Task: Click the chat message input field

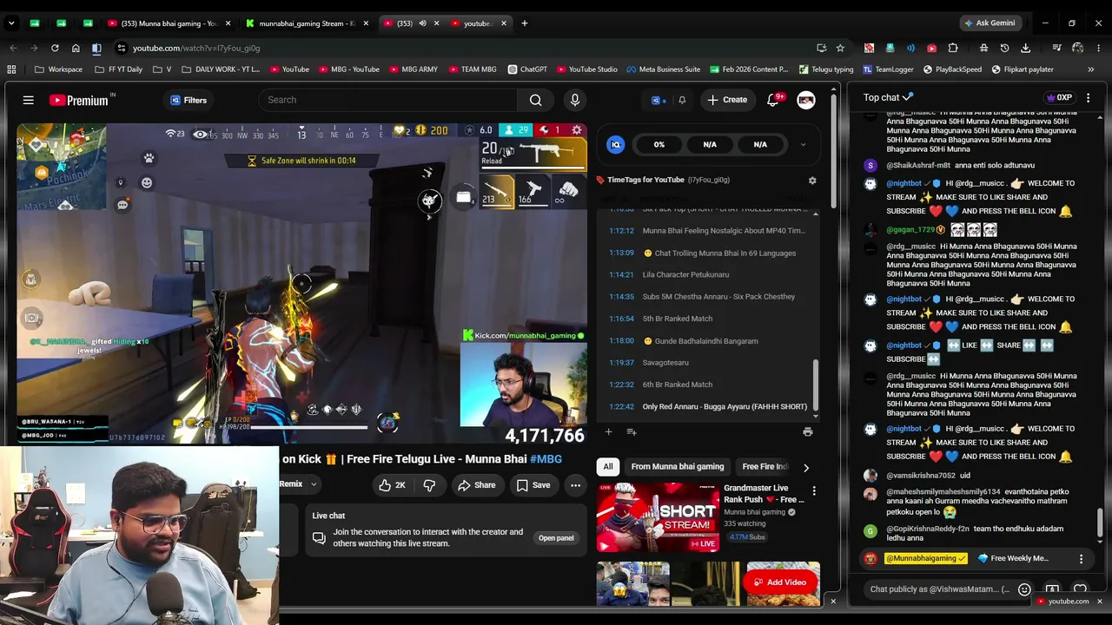Action: point(940,589)
